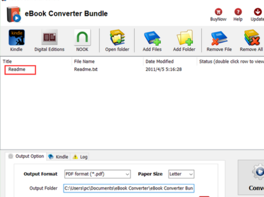264x197 pixels.
Task: Open the Log tab
Action: pyautogui.click(x=80, y=157)
